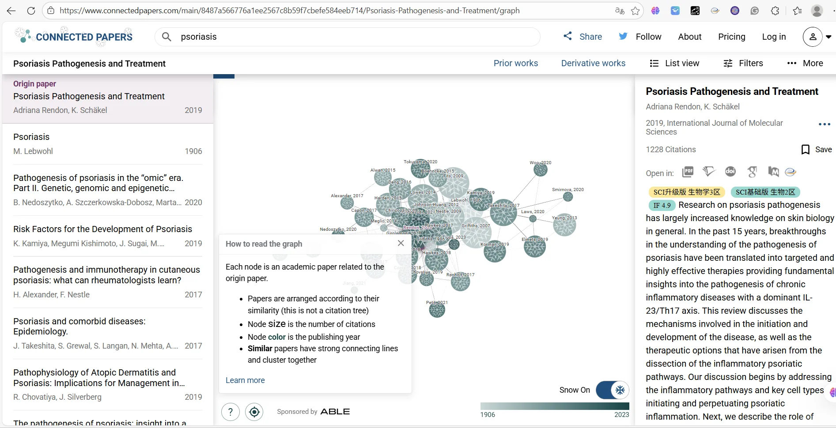This screenshot has width=836, height=428.
Task: Click the Smirnova, 2020 graph node
Action: click(x=568, y=196)
